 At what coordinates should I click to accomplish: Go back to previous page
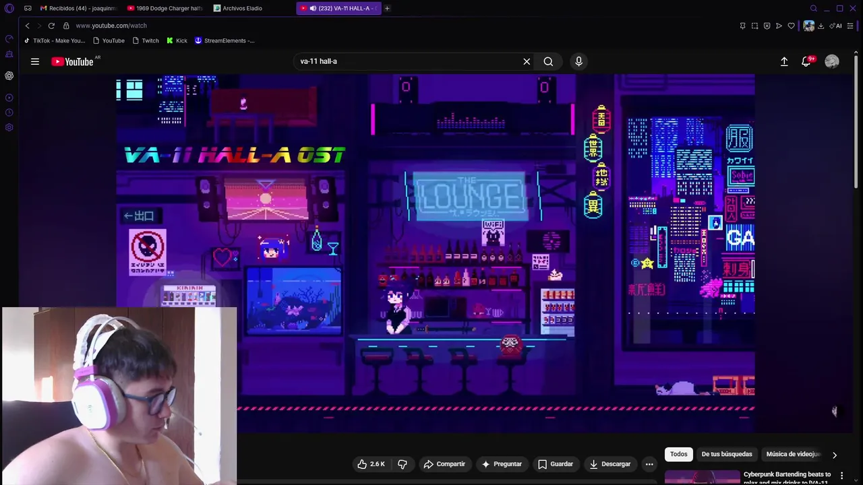(27, 26)
